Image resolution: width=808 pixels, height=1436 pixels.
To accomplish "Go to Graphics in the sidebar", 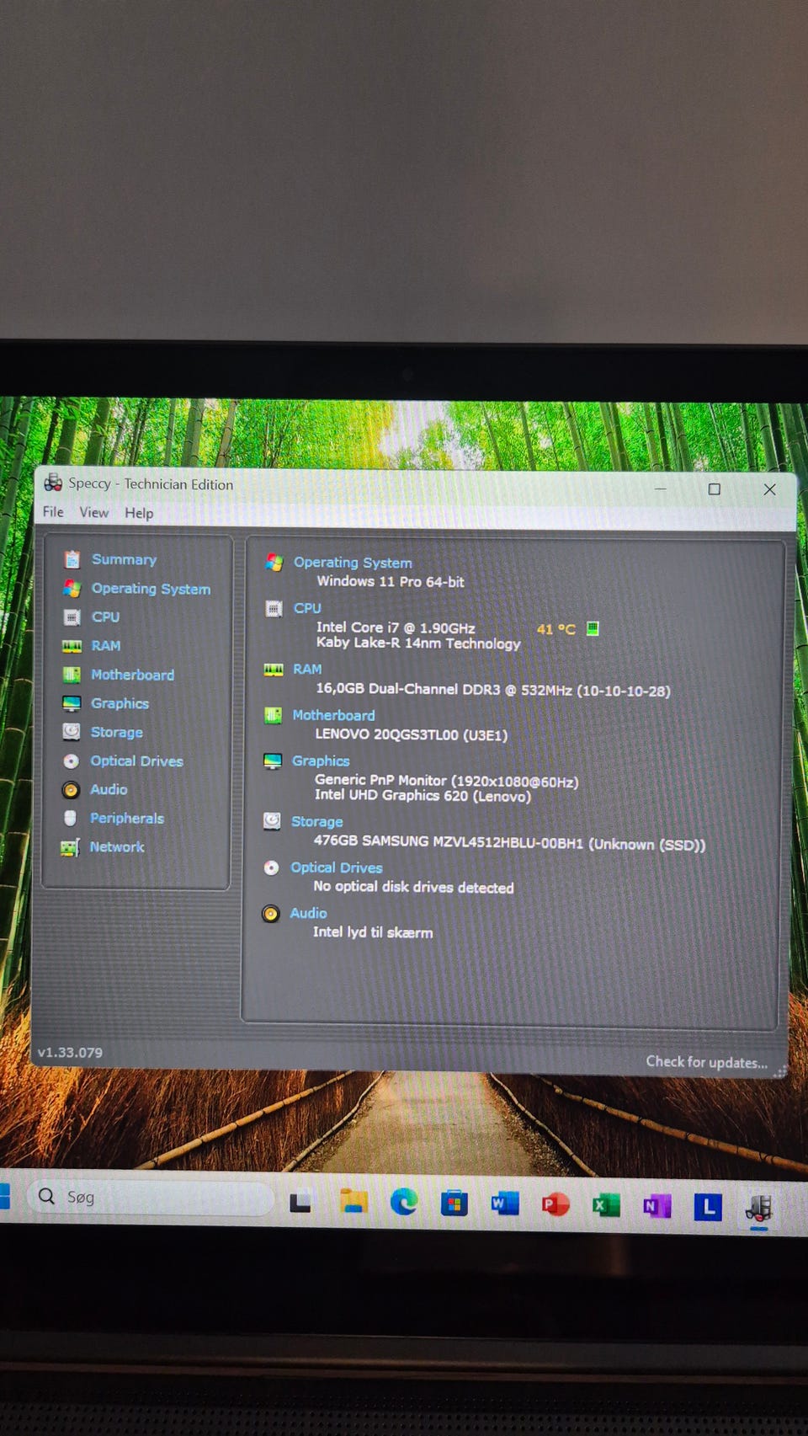I will click(120, 703).
